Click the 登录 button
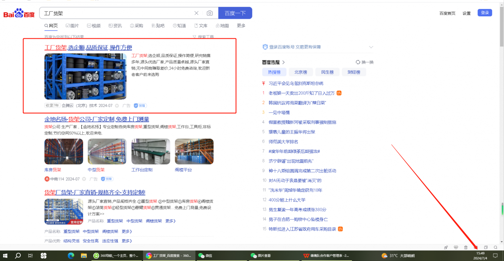504x261 pixels. 485,13
